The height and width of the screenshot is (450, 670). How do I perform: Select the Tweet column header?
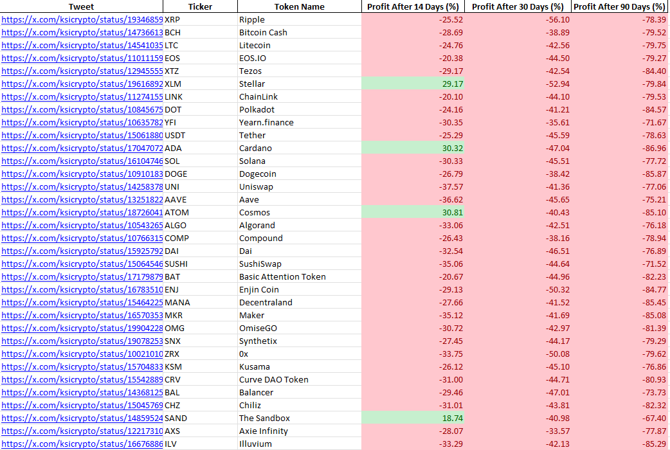[82, 6]
